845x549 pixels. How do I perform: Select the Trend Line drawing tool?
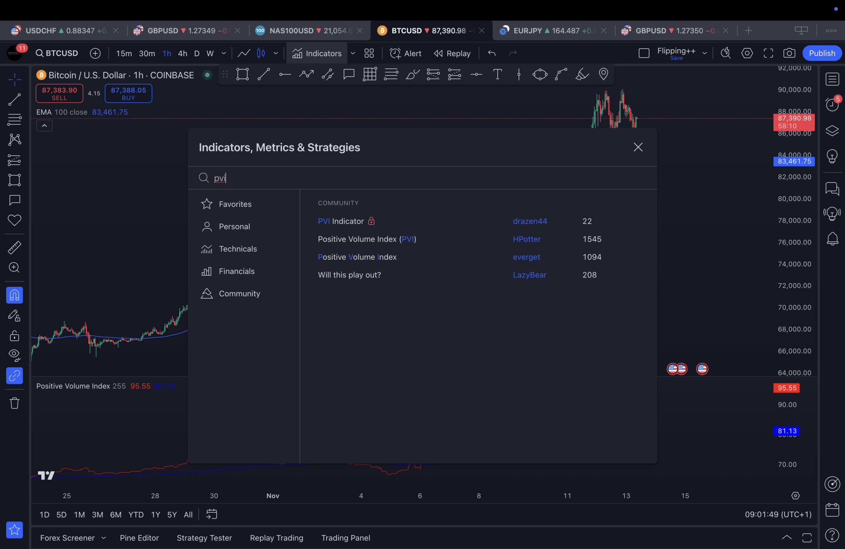[14, 99]
